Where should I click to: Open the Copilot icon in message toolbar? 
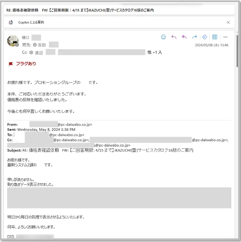pos(205,37)
